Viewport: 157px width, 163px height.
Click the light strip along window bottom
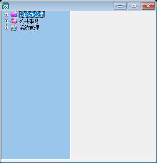(78, 161)
